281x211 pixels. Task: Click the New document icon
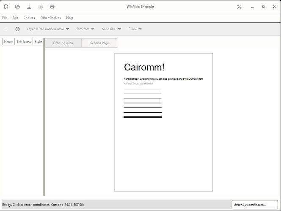click(x=6, y=7)
